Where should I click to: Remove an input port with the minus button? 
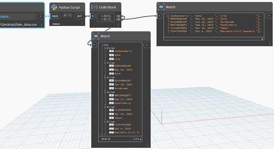(70, 15)
